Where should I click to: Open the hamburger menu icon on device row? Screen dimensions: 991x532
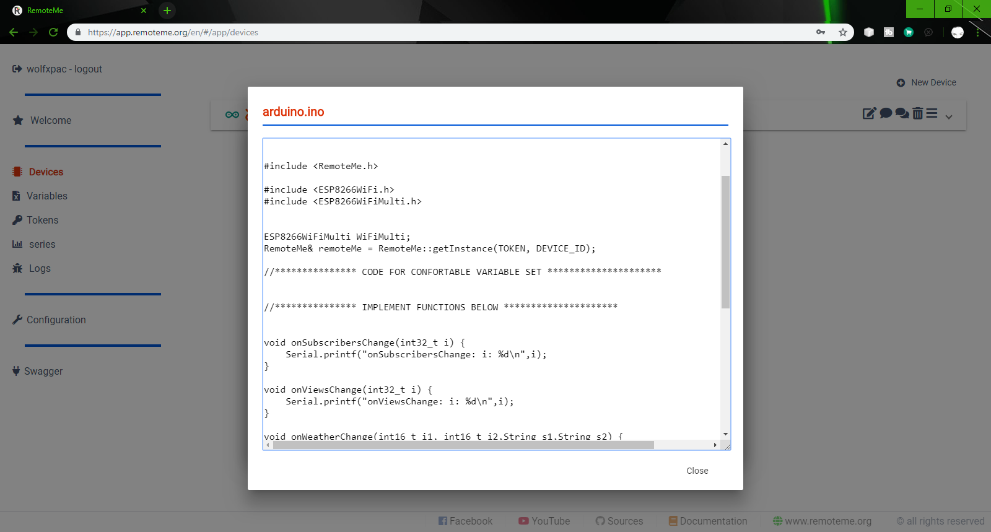click(x=932, y=113)
